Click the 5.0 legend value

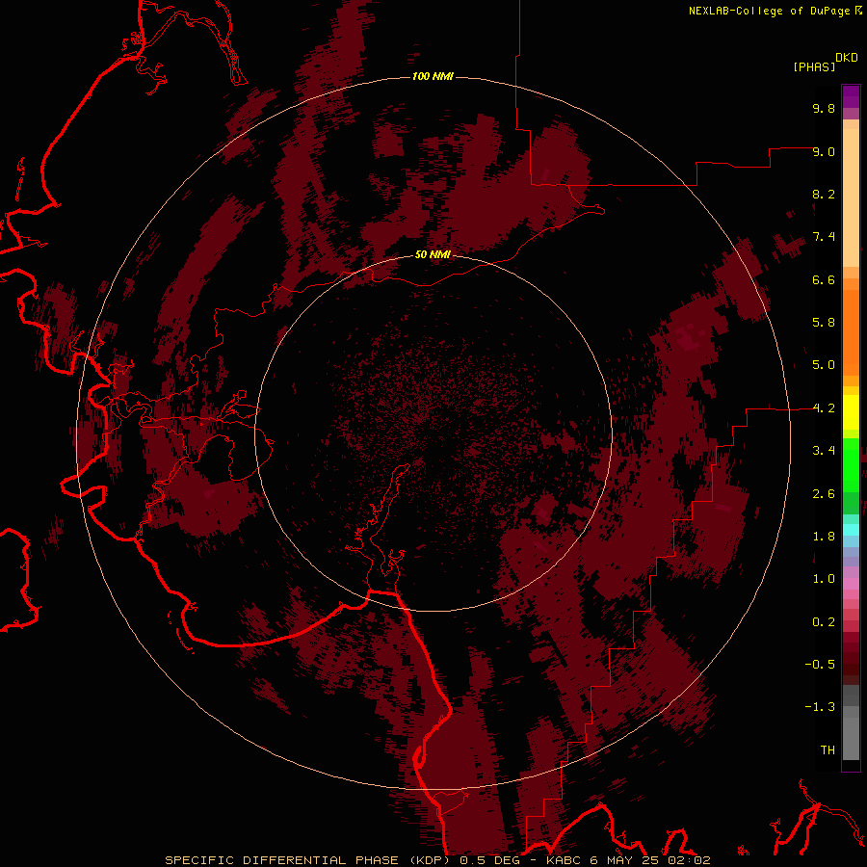(x=824, y=365)
